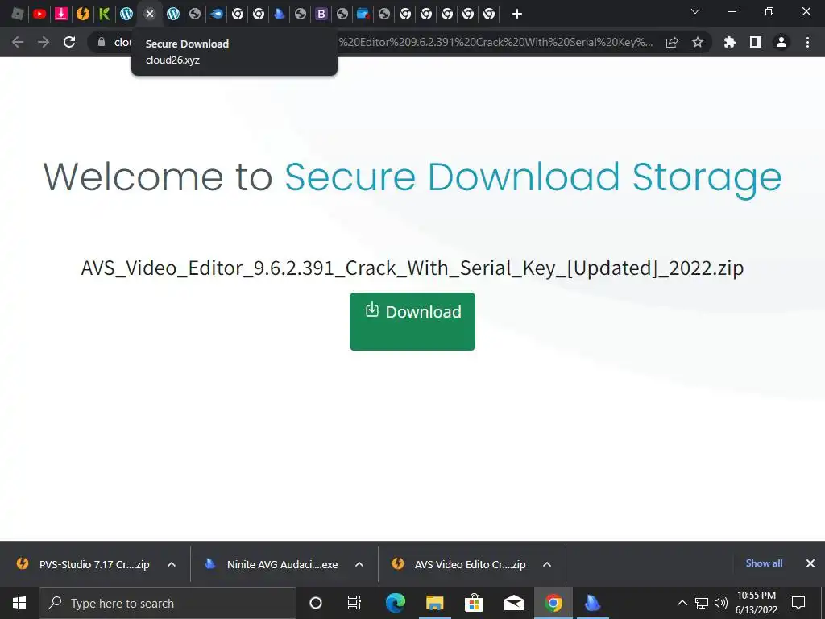The width and height of the screenshot is (825, 619).
Task: Expand options for the PVS-Studio download
Action: coord(172,564)
